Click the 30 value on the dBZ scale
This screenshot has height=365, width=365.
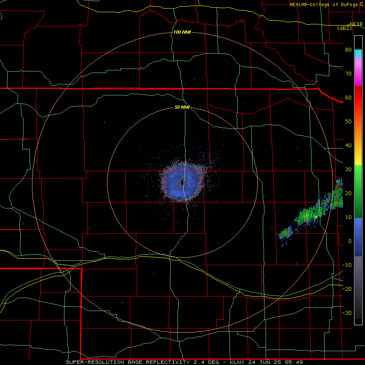pos(348,169)
